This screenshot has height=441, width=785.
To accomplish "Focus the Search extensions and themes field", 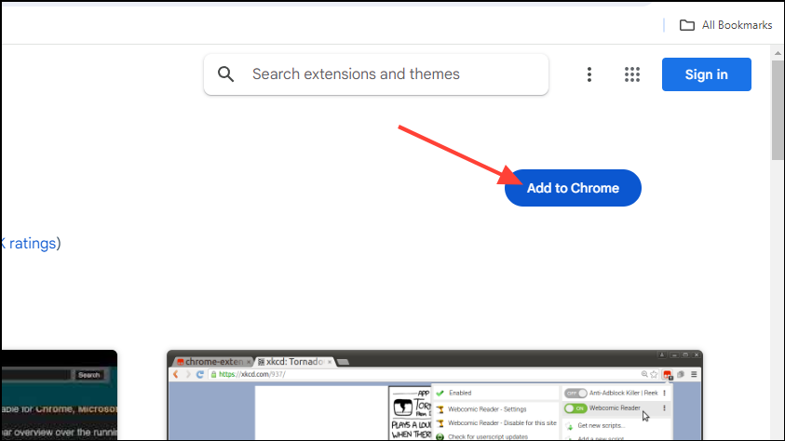I will point(376,74).
